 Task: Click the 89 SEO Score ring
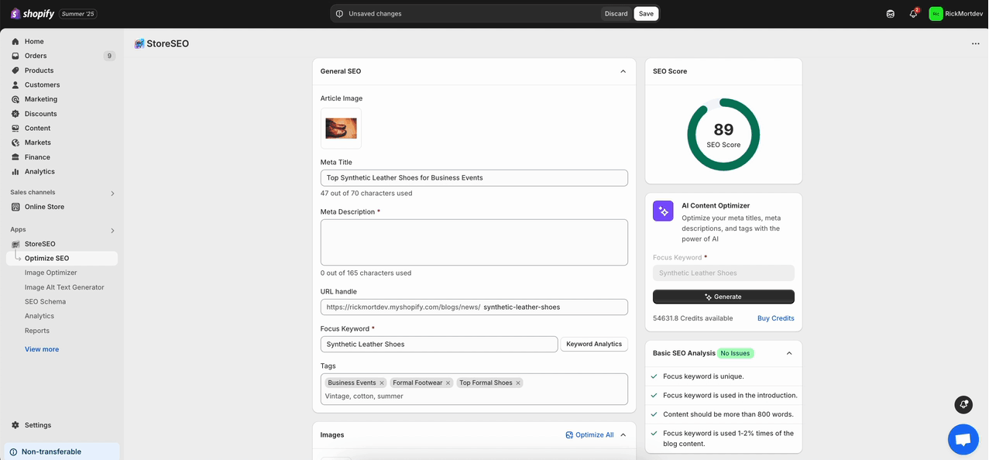(723, 135)
